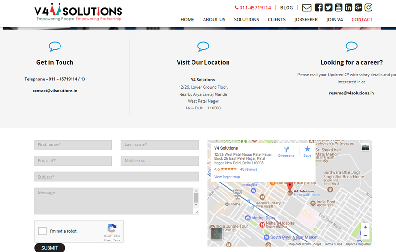396x252 pixels.
Task: Click Report a map error link
Action: [x=358, y=244]
